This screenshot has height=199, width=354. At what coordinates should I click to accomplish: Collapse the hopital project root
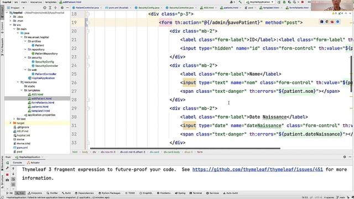click(x=7, y=13)
